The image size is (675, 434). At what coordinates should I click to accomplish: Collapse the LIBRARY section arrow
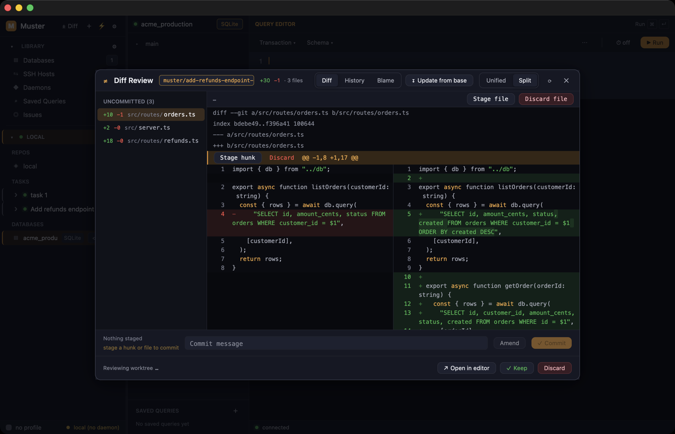point(12,46)
